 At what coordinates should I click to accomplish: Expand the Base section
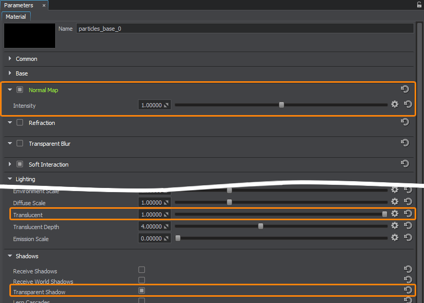[10, 73]
